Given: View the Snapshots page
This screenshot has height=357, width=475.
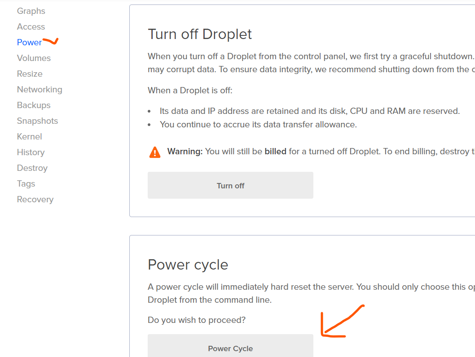Looking at the screenshot, I should click(37, 121).
